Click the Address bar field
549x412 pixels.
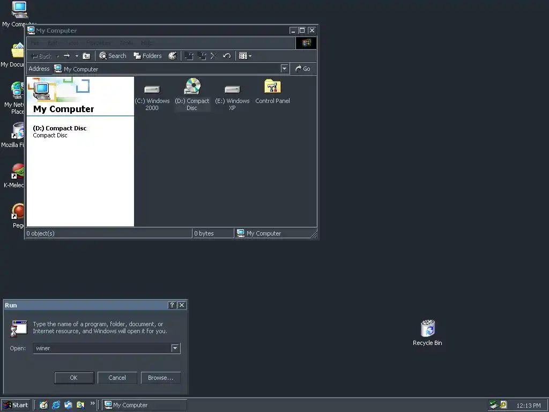click(170, 69)
